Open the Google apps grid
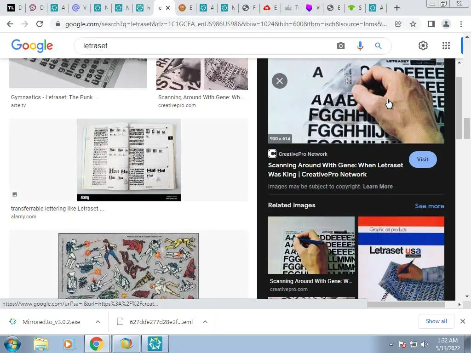The width and height of the screenshot is (471, 353). 446,46
